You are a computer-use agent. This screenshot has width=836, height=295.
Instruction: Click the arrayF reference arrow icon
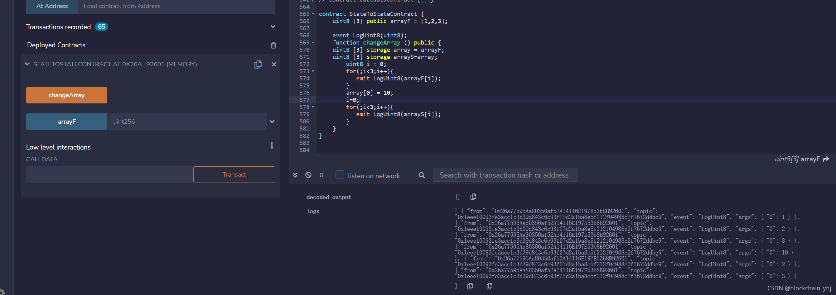tap(826, 159)
